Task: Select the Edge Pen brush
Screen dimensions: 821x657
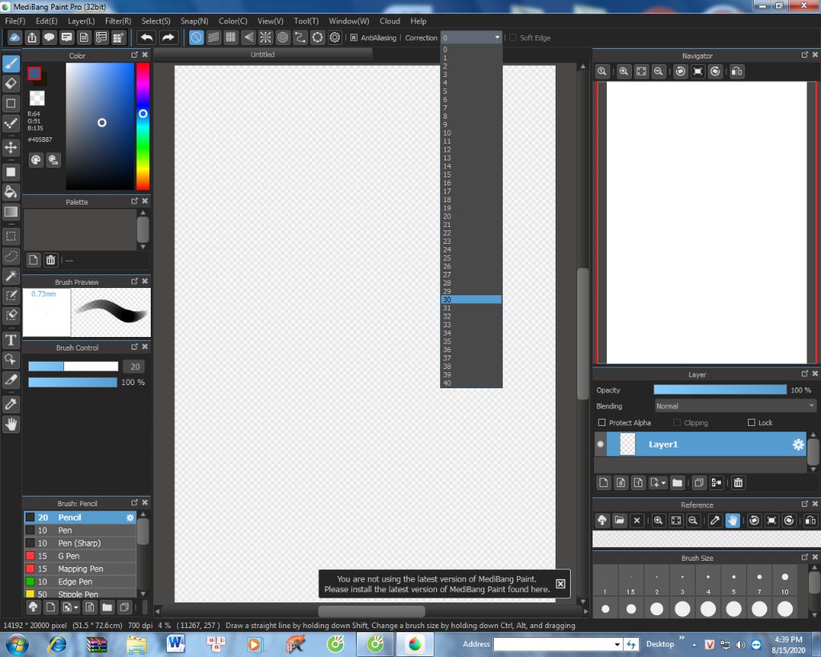Action: (80, 582)
